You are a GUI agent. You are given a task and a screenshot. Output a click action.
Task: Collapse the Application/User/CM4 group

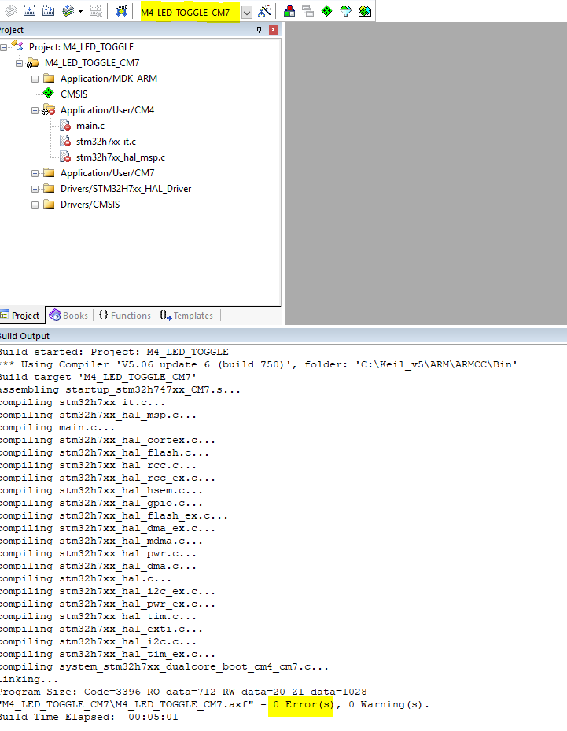click(35, 110)
